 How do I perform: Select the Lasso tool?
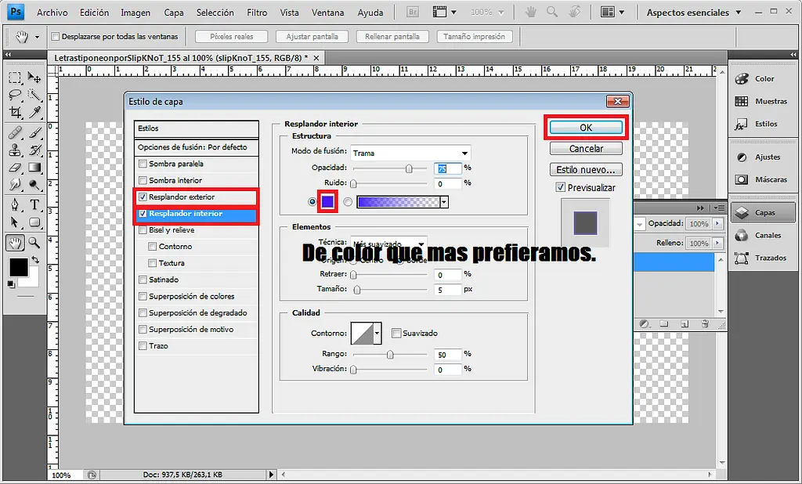15,96
